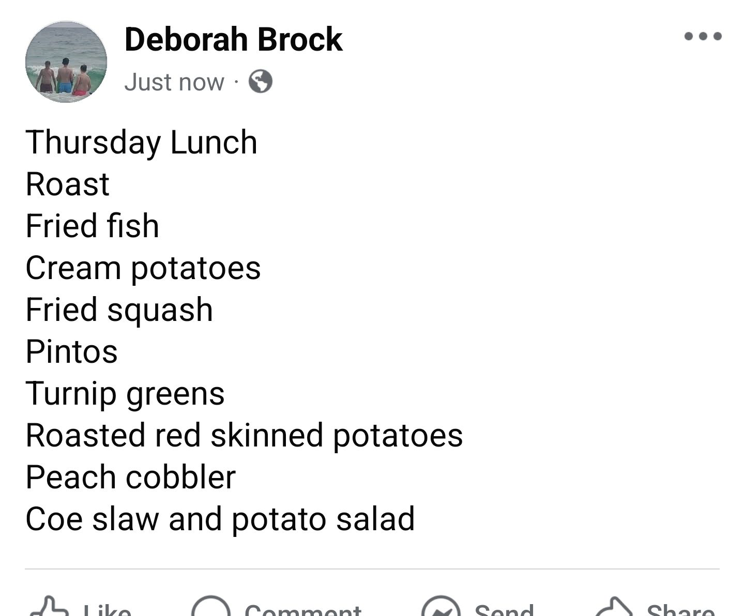Open Deborah Brock's profile link
744x616 pixels.
click(233, 40)
